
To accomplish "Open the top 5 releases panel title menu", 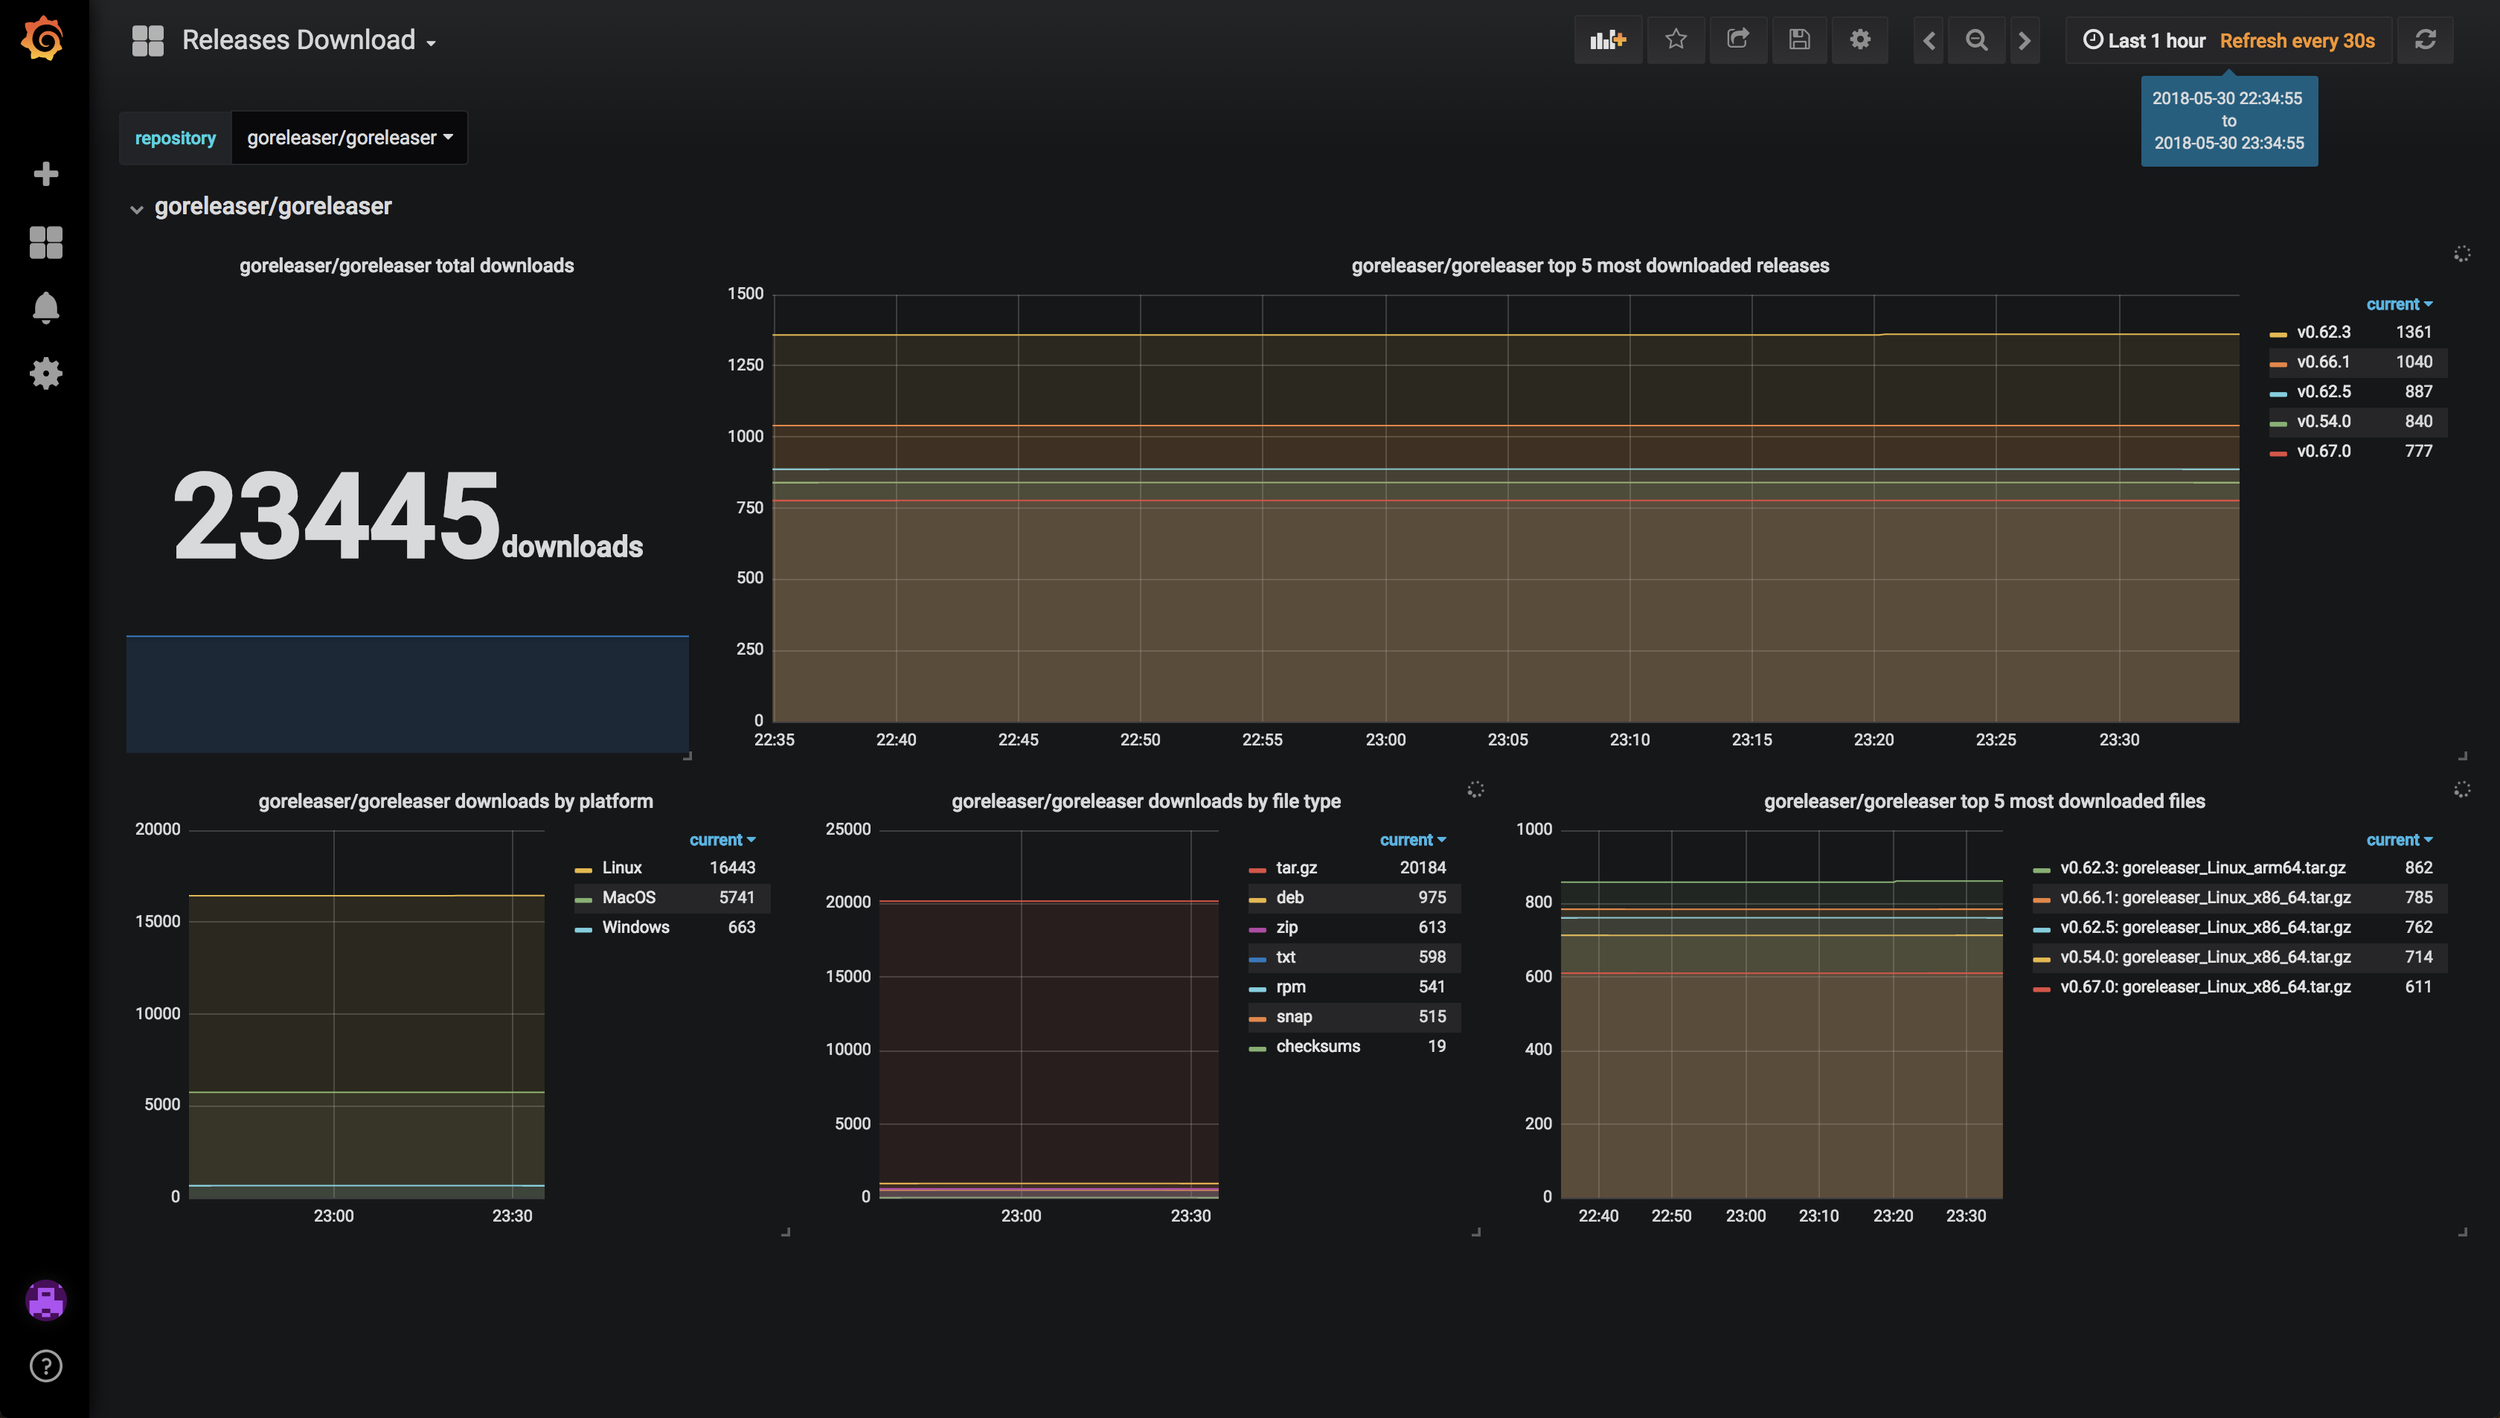I will [1589, 266].
